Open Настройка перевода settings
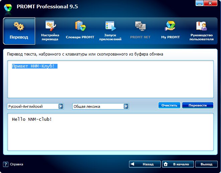 click(x=50, y=31)
